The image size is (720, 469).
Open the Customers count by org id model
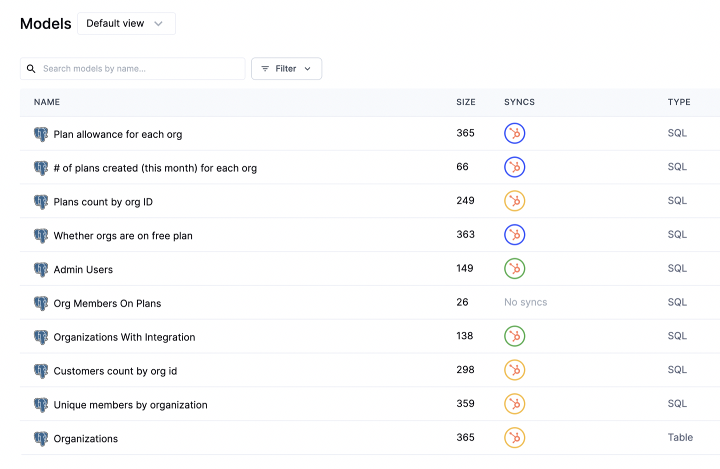(115, 371)
